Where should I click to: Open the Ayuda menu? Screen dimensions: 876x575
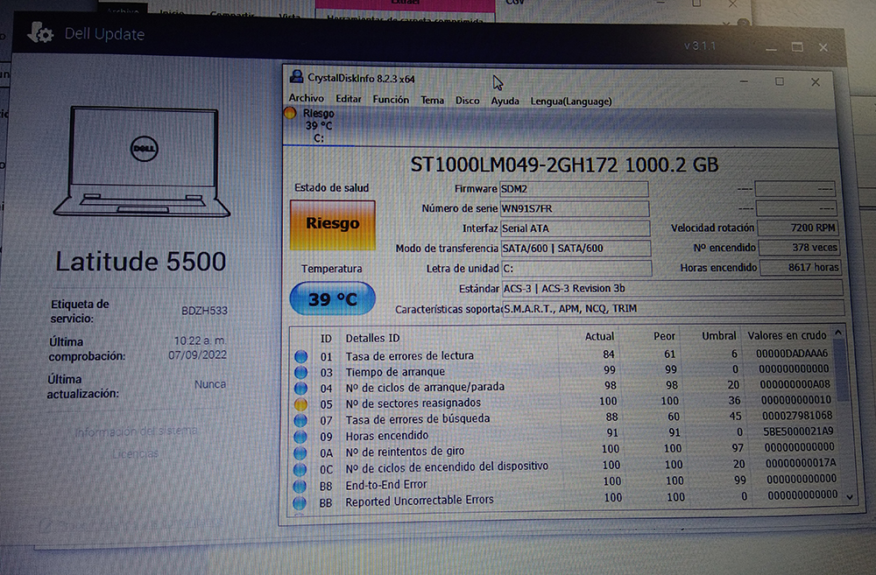(x=505, y=101)
